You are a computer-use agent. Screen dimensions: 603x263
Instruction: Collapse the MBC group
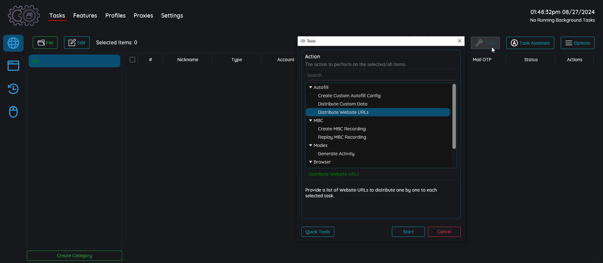point(310,121)
